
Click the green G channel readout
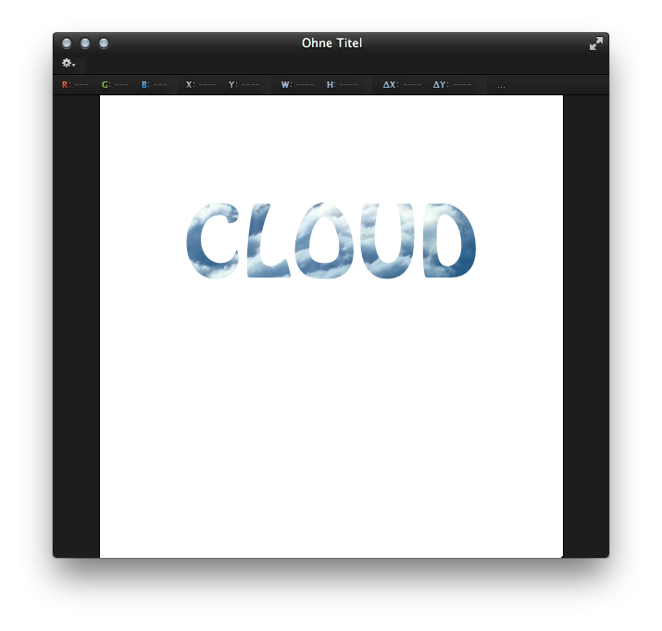[115, 85]
